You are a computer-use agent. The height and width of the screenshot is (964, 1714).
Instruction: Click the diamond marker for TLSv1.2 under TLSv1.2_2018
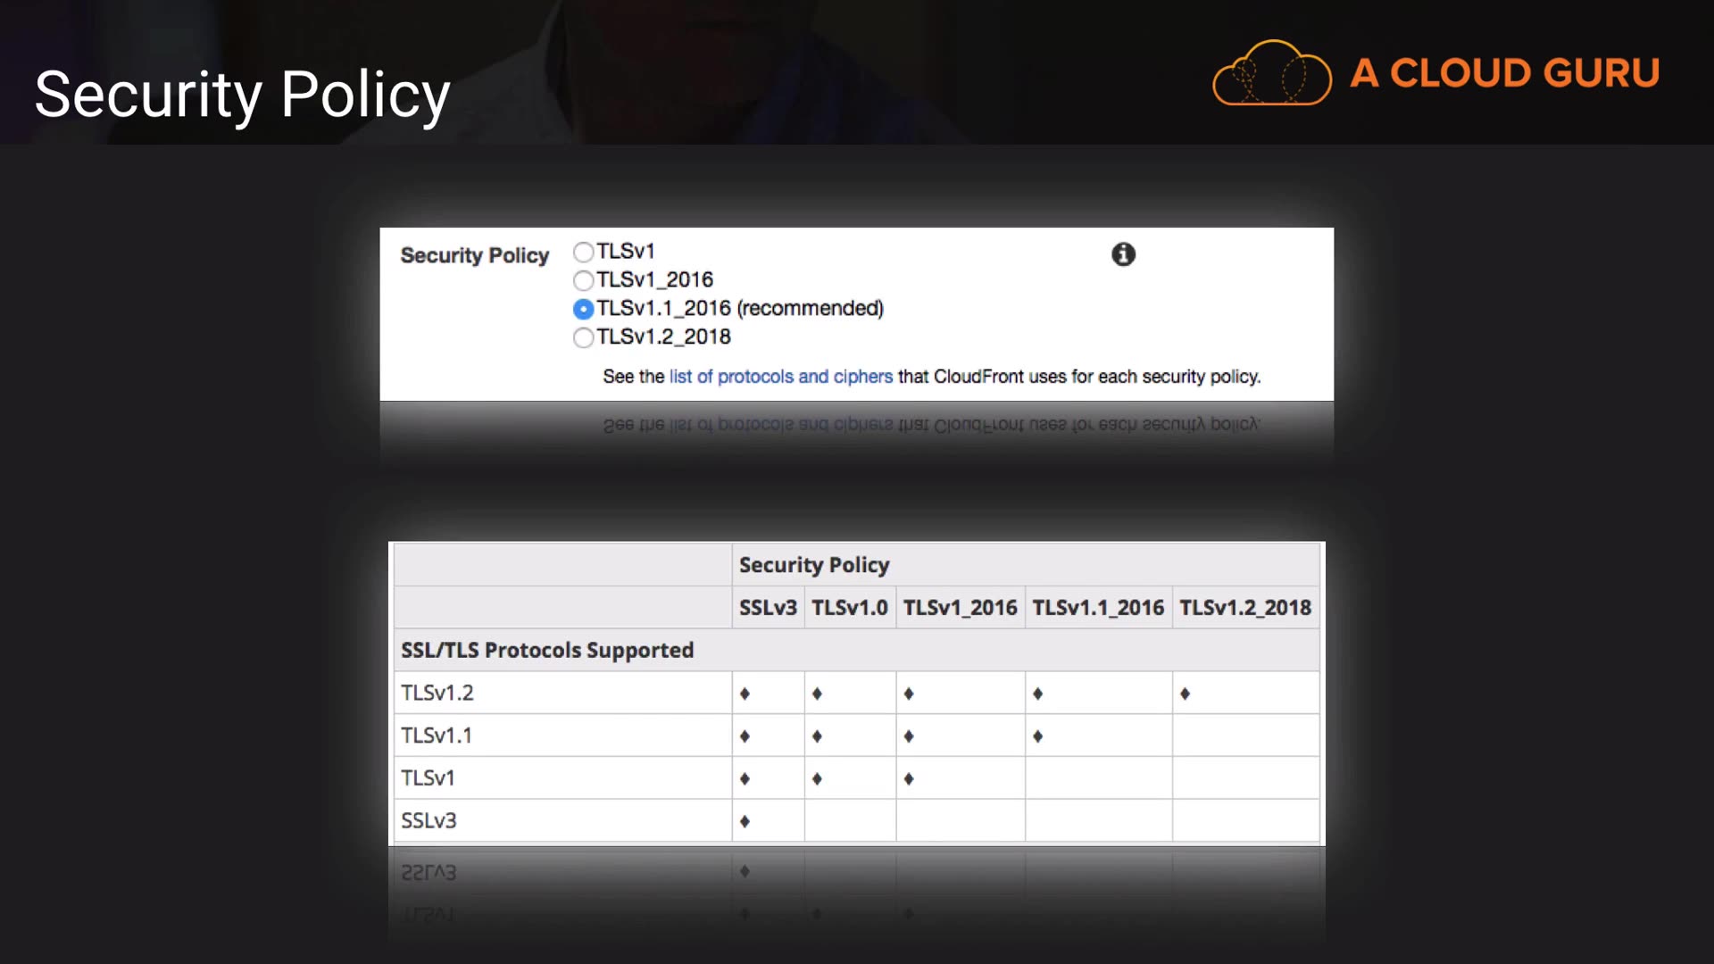tap(1185, 694)
